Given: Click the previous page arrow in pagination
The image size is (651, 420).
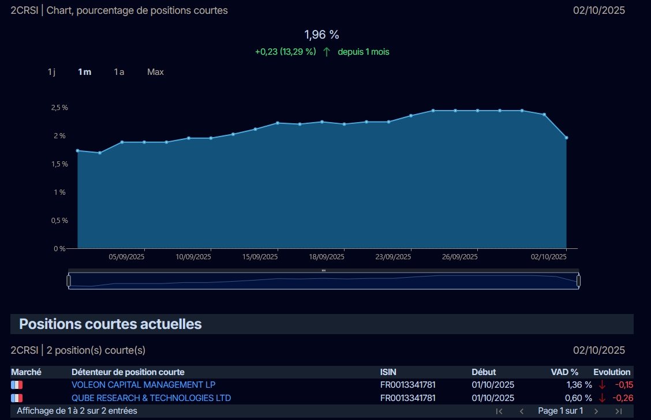Looking at the screenshot, I should tap(522, 411).
